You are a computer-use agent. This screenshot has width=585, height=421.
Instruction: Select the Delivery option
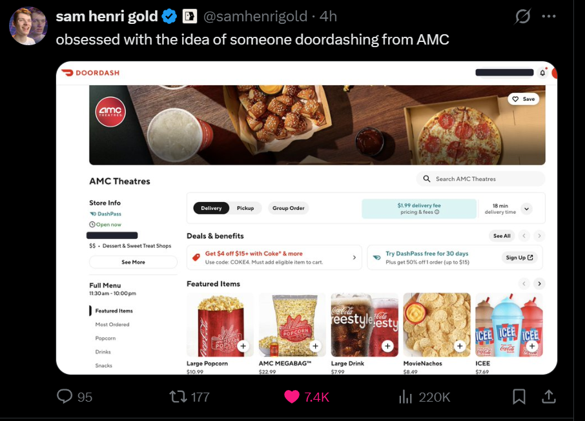click(x=211, y=208)
